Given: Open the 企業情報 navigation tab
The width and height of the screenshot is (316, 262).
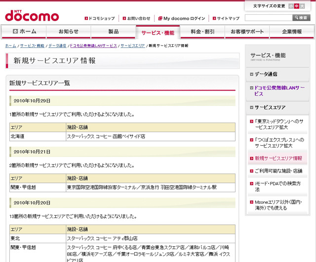Looking at the screenshot, I should pyautogui.click(x=292, y=32).
